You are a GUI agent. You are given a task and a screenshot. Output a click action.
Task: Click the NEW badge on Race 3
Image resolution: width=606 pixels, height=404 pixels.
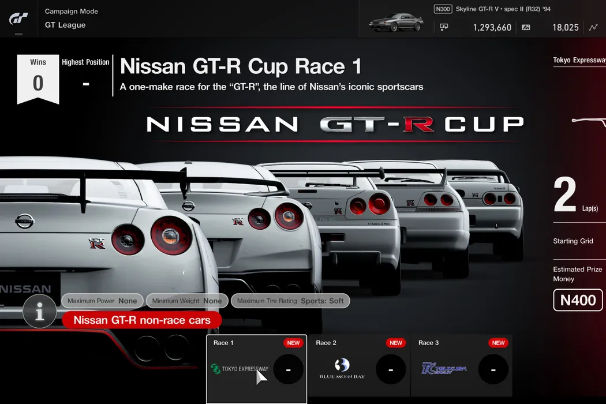coord(498,343)
